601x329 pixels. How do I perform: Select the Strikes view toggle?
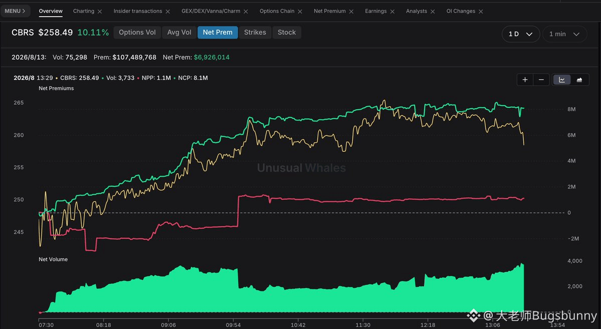click(x=255, y=32)
